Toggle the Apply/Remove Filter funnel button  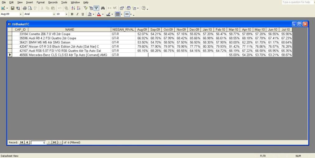pyautogui.click(x=96, y=8)
